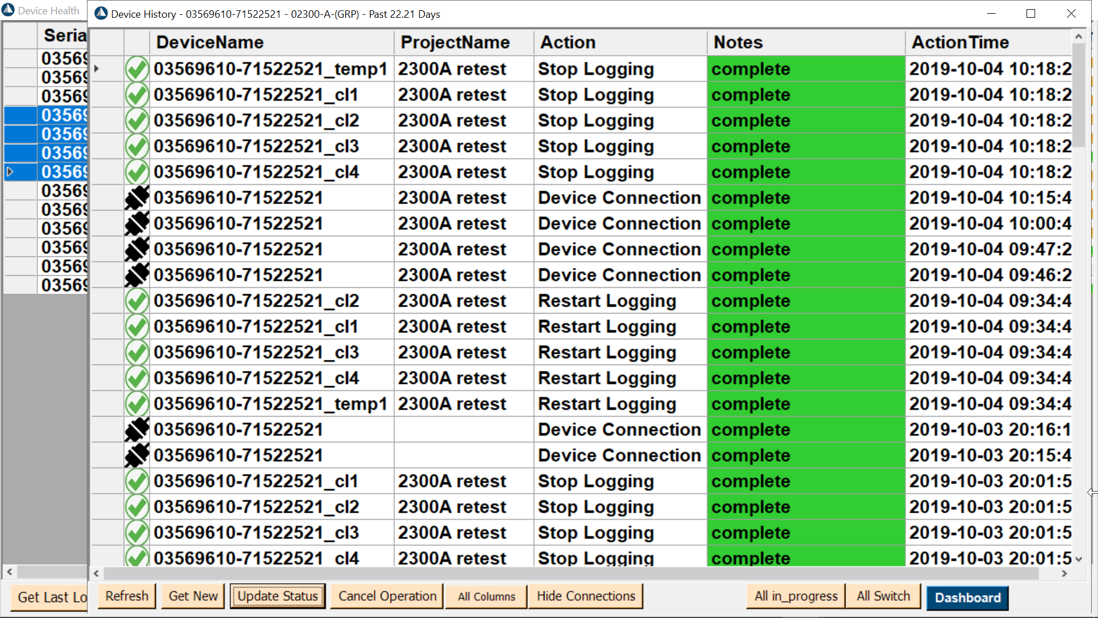Click checkmark icon on cl4 10:18 Stop Logging row
Image resolution: width=1098 pixels, height=618 pixels.
coord(137,172)
